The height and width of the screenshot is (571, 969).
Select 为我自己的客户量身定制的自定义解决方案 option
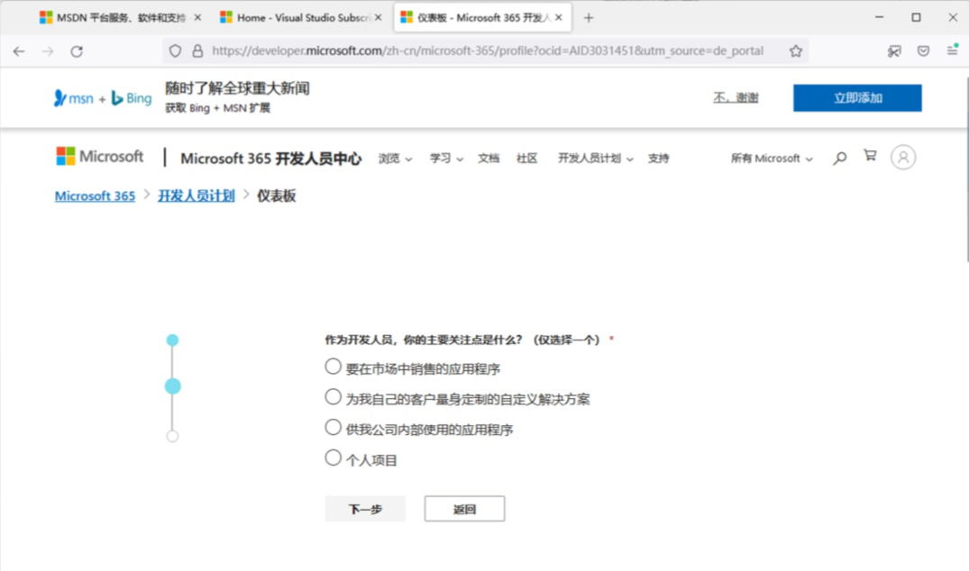(334, 397)
